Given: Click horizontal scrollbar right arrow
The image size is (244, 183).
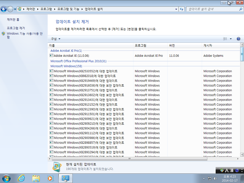Looking at the screenshot, I should pyautogui.click(x=238, y=159).
